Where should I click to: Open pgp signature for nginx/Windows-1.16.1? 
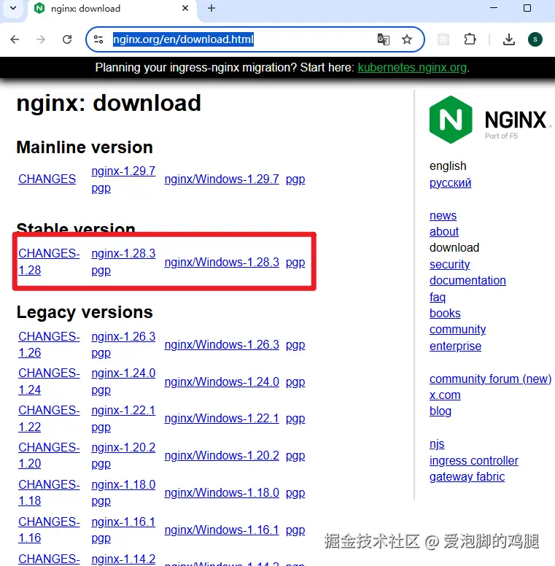[x=295, y=530]
